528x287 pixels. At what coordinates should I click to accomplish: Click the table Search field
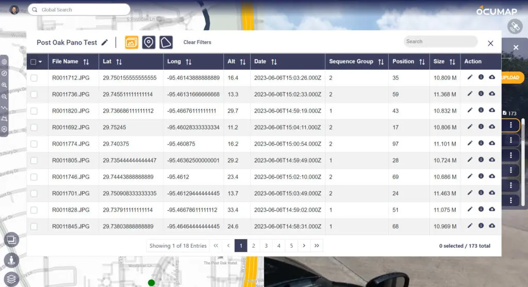click(x=440, y=41)
